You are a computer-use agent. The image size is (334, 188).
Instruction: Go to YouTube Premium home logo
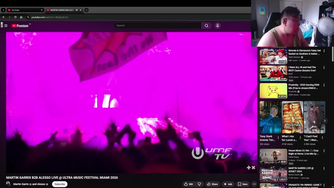(20, 26)
